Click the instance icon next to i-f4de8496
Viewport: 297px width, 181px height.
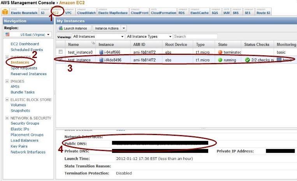101,60
